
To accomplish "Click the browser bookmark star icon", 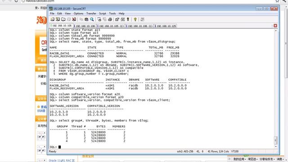I will (x=277, y=1).
